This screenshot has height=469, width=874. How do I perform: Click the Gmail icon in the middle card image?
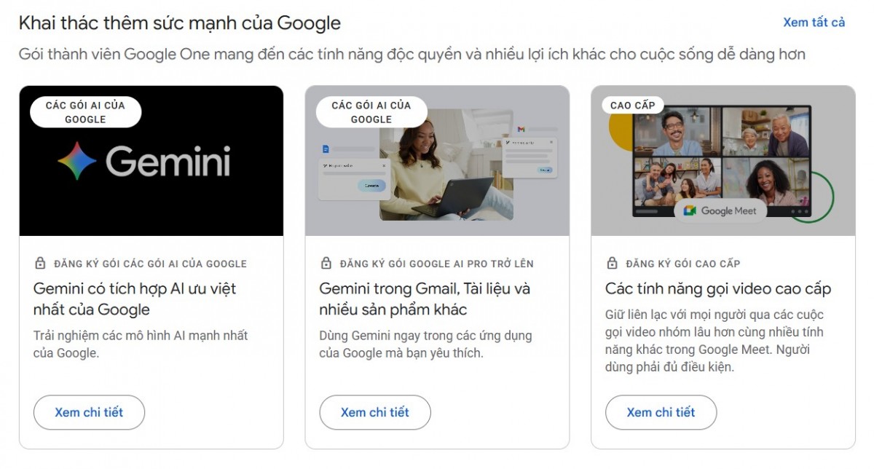(521, 130)
